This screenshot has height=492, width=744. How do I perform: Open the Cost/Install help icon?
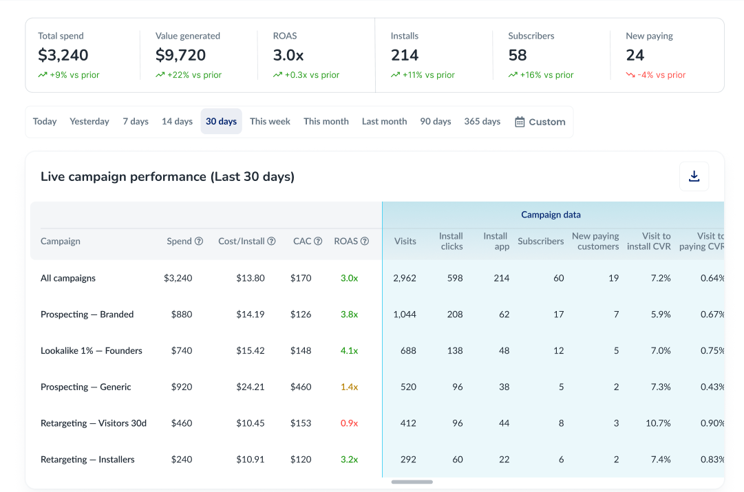[271, 241]
